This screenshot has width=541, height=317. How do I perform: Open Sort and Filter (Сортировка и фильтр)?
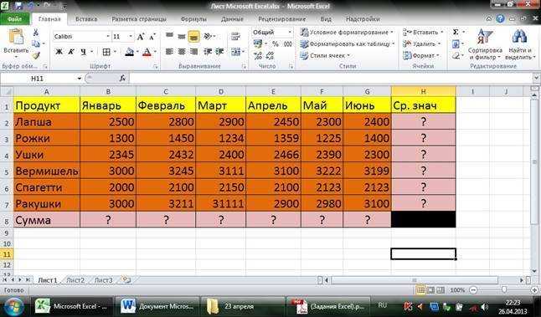[x=485, y=44]
